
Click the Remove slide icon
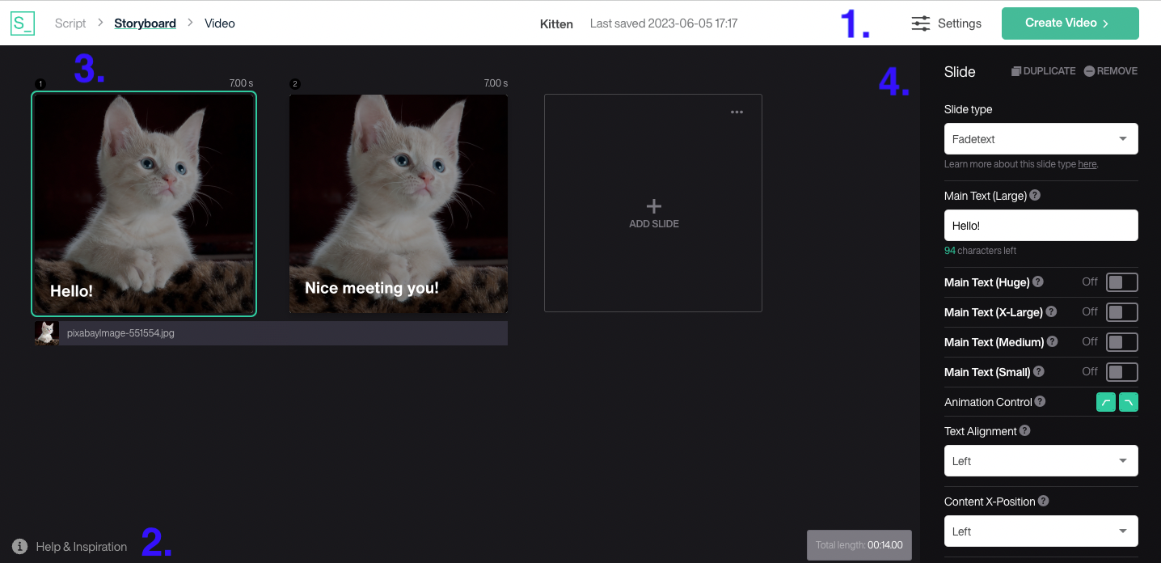pyautogui.click(x=1087, y=70)
